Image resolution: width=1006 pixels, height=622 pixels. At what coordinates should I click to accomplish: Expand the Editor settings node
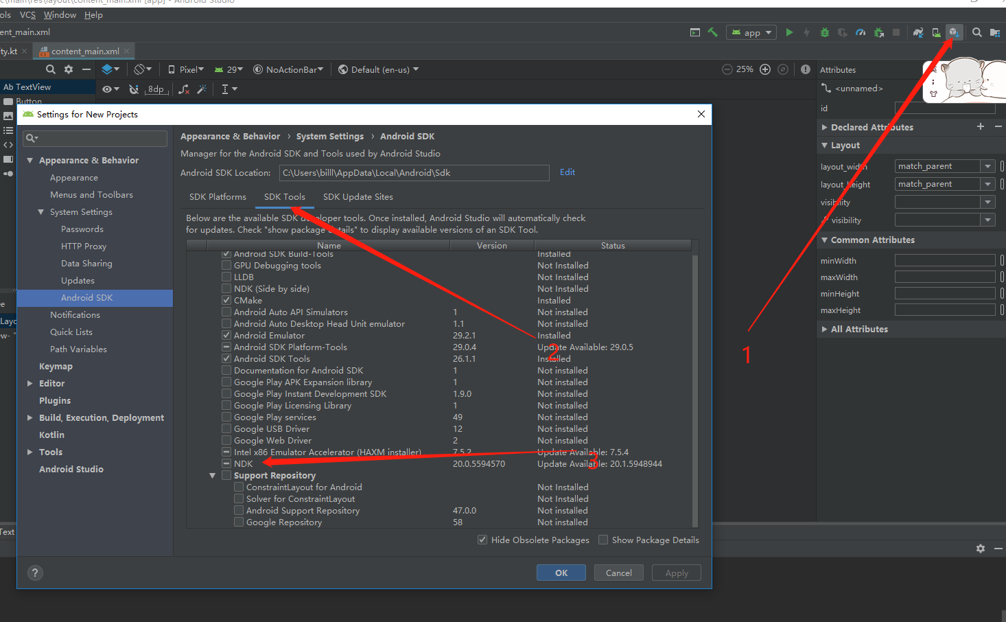(30, 383)
